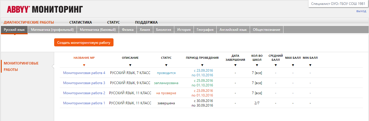Click sort arrow under Статус column

[x=166, y=65]
